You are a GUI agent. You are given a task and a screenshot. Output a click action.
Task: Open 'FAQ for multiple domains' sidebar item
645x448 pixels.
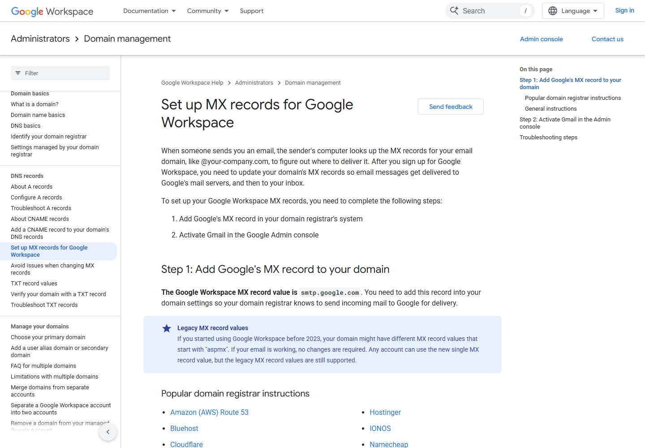[x=43, y=366]
